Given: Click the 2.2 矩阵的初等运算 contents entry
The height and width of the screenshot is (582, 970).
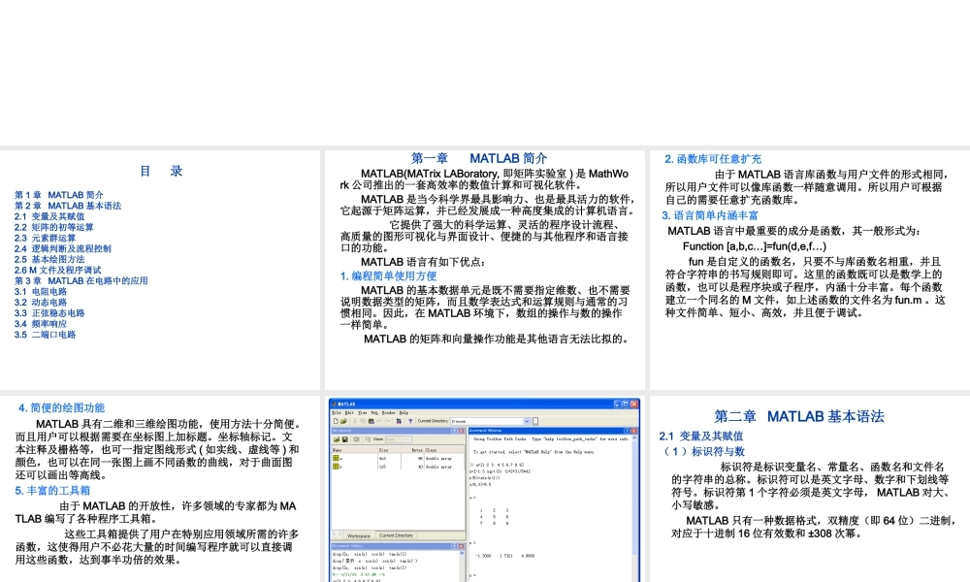Looking at the screenshot, I should (x=53, y=227).
